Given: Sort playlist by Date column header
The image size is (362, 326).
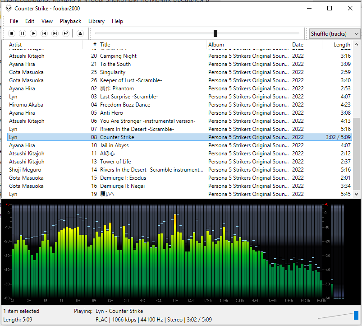Looking at the screenshot, I should 307,45.
